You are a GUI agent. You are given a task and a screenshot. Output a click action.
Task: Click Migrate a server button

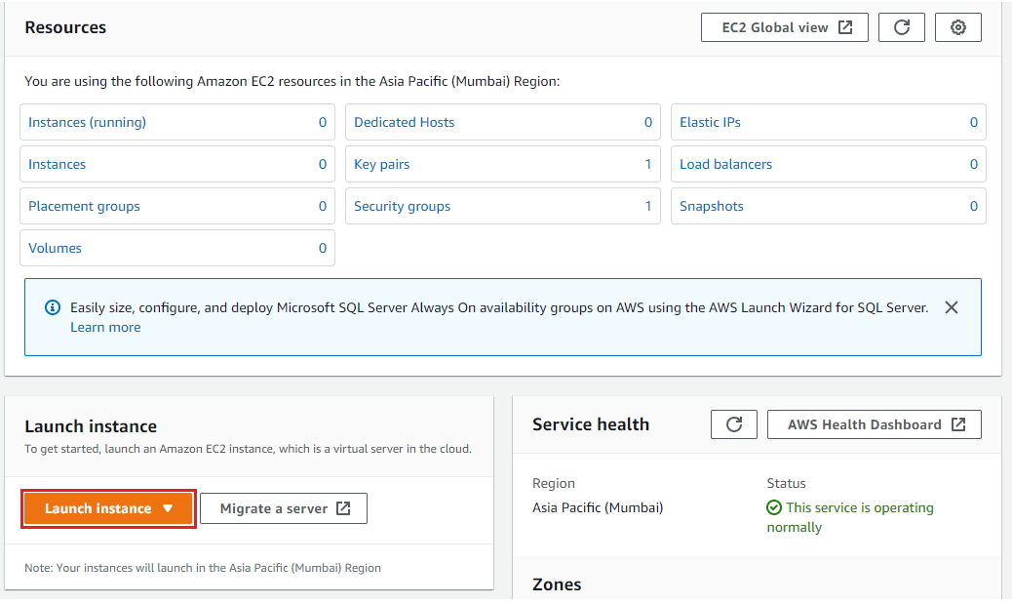[284, 508]
